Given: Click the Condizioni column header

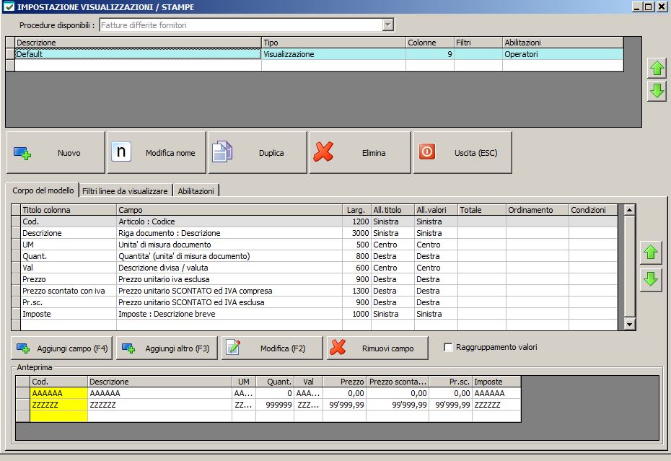Looking at the screenshot, I should (593, 210).
